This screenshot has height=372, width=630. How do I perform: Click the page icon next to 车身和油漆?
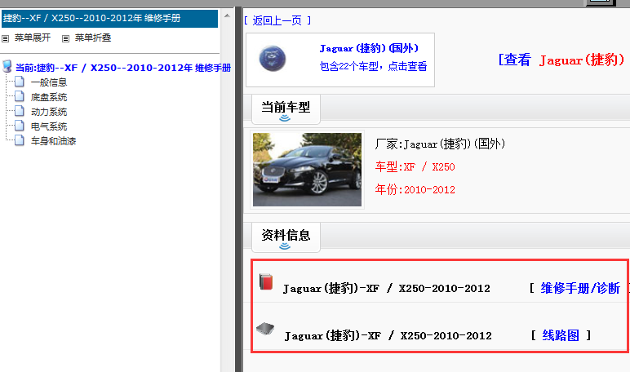click(x=20, y=140)
